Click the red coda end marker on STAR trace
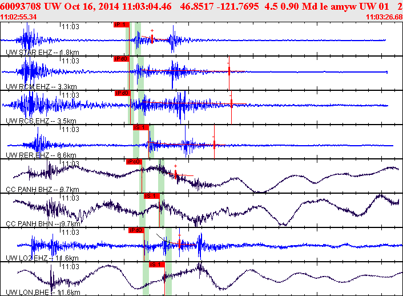Screen dimensions: 403x296 152,39
